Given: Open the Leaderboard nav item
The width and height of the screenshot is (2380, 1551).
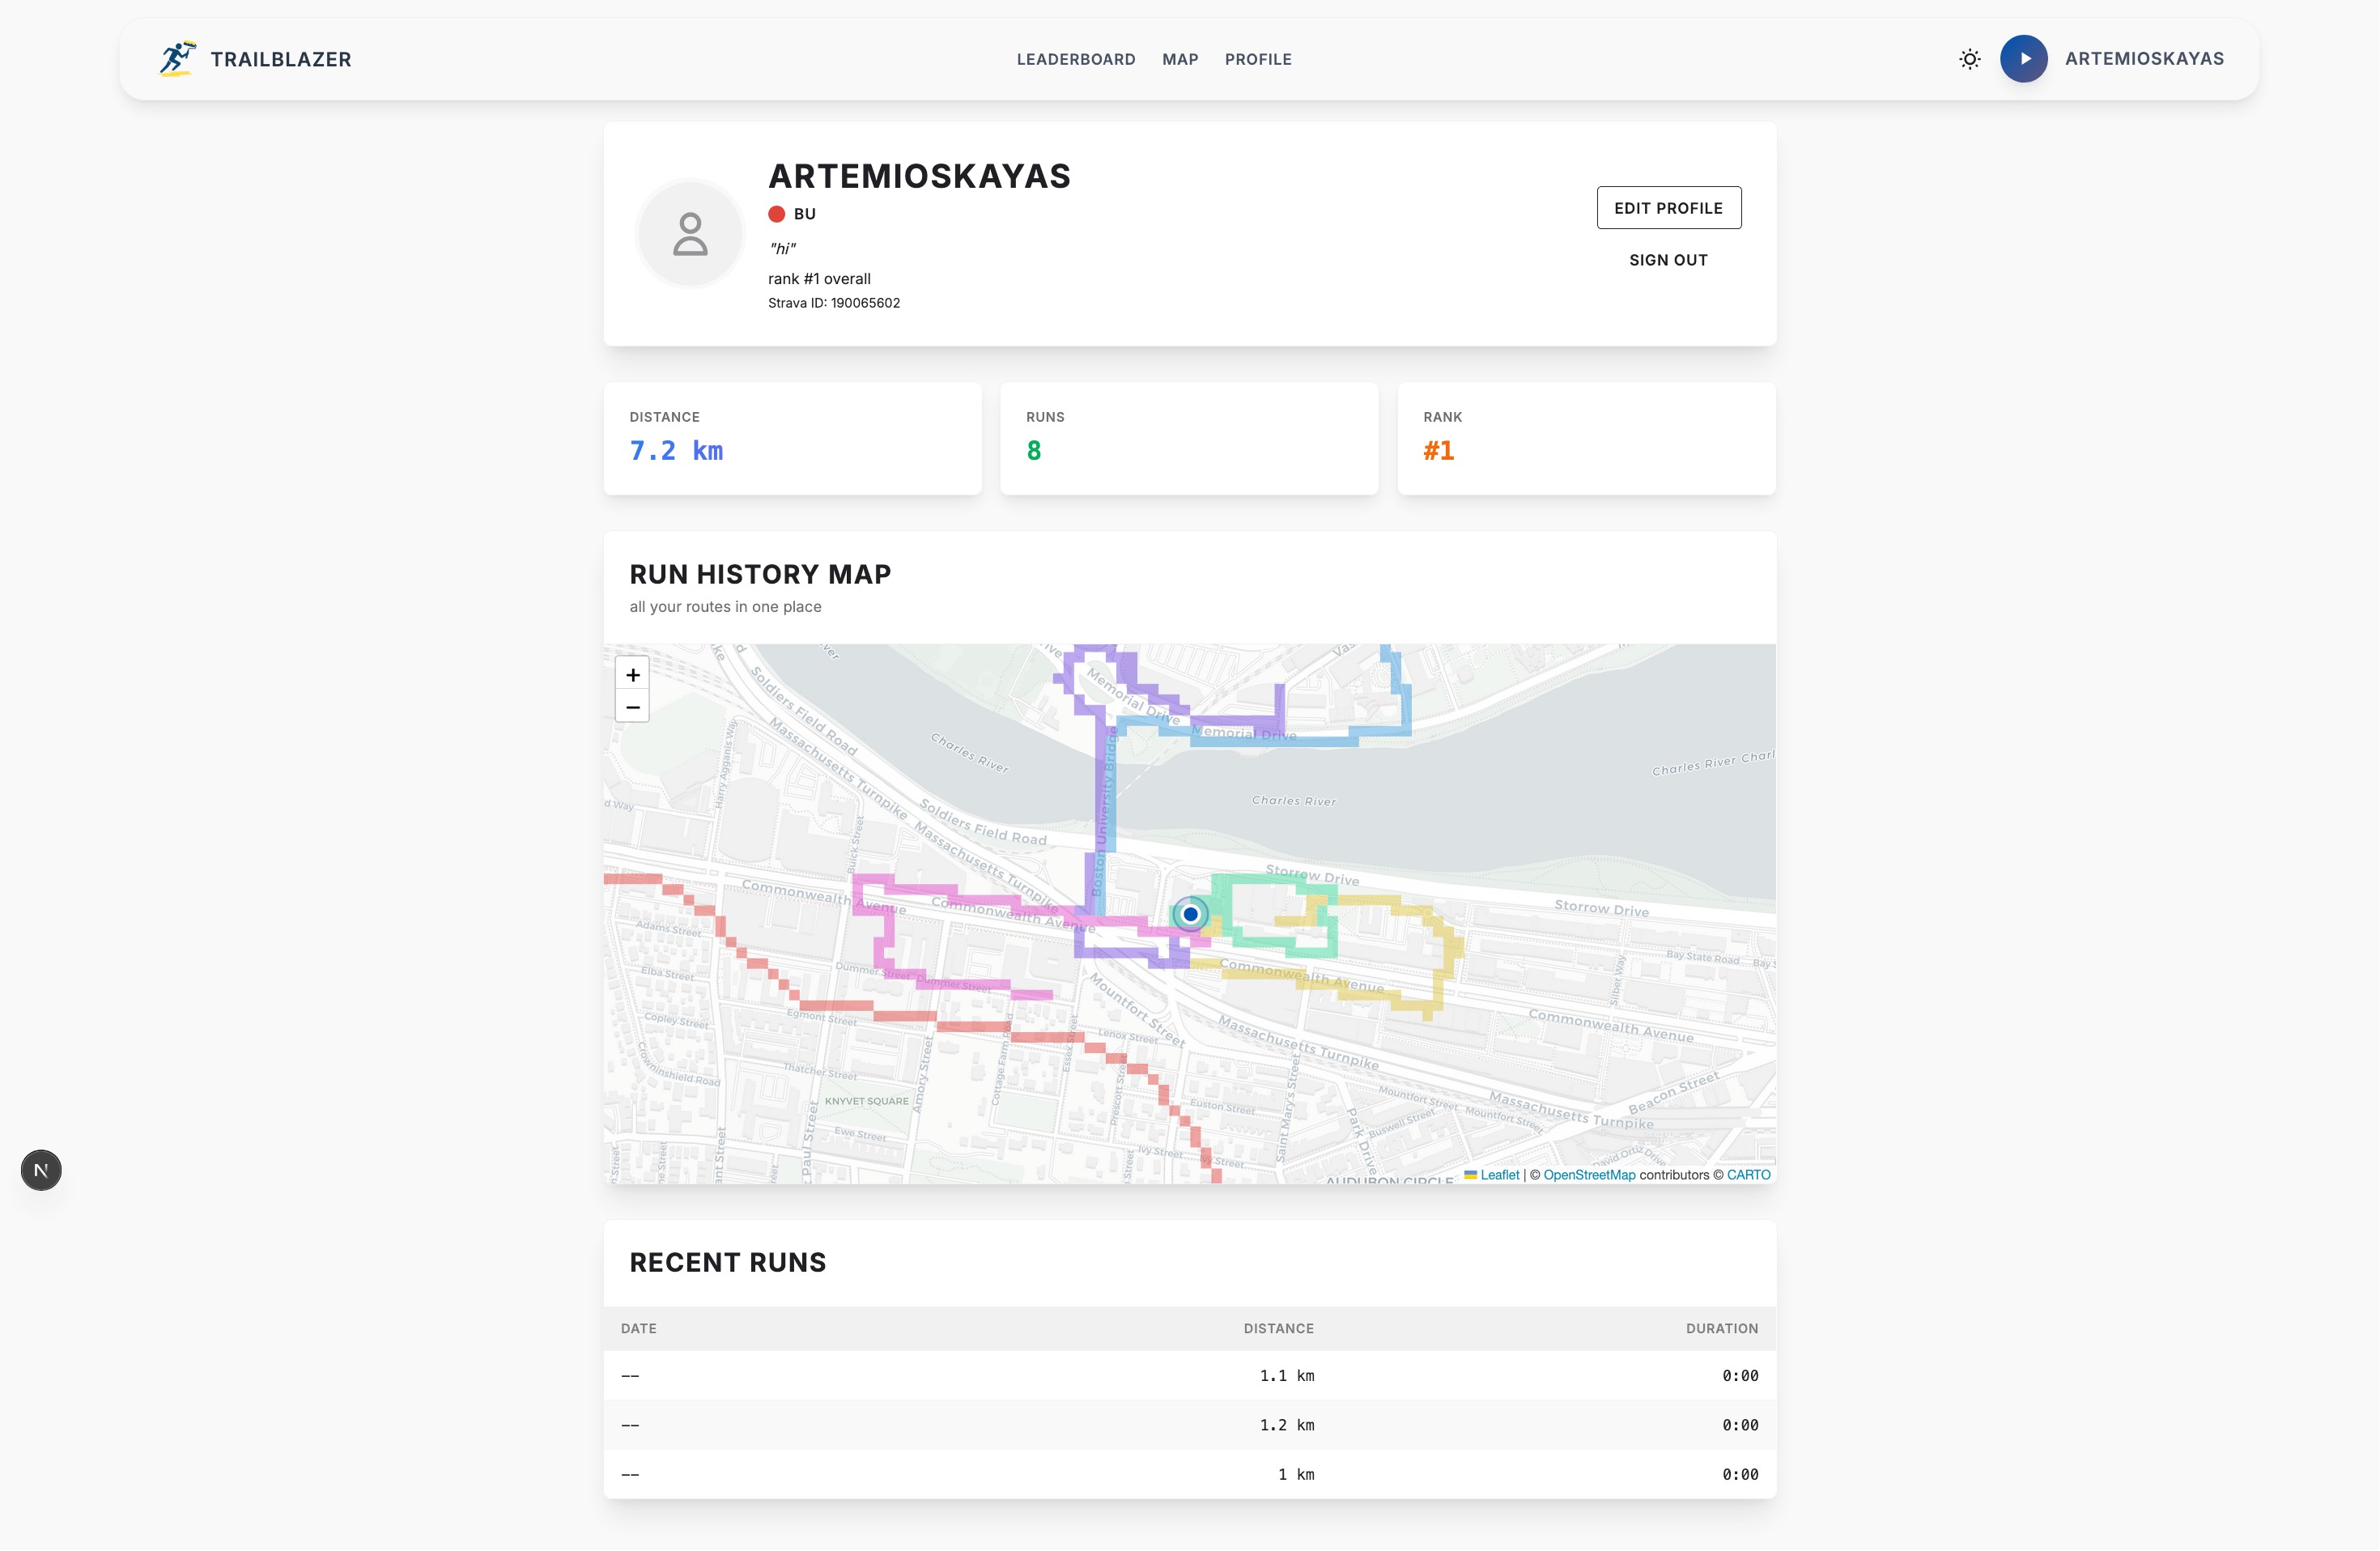Looking at the screenshot, I should tap(1075, 59).
